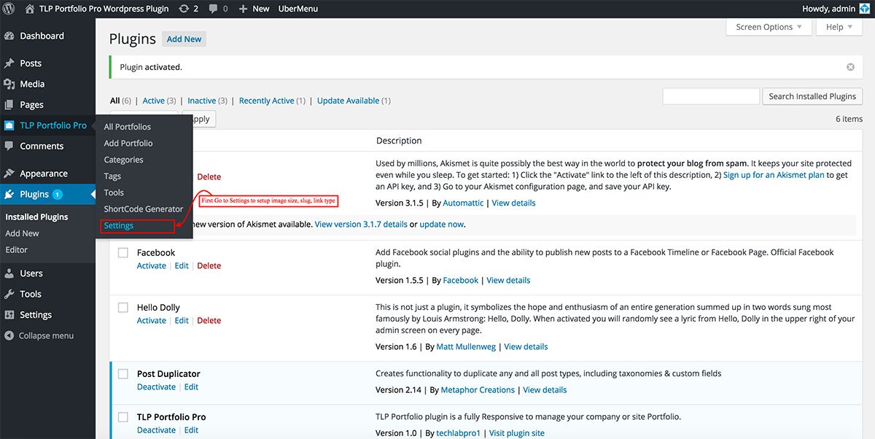Deactivate the TLP Portfolio Pro plugin
This screenshot has width=875, height=439.
pos(157,430)
